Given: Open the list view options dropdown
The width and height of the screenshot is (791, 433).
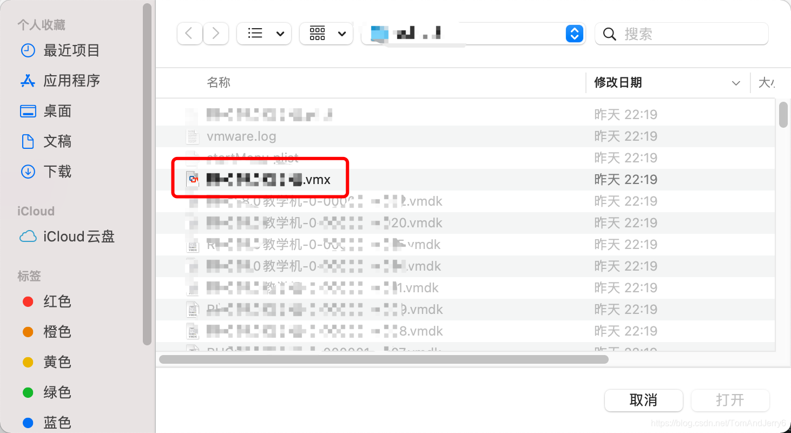Looking at the screenshot, I should (x=264, y=34).
